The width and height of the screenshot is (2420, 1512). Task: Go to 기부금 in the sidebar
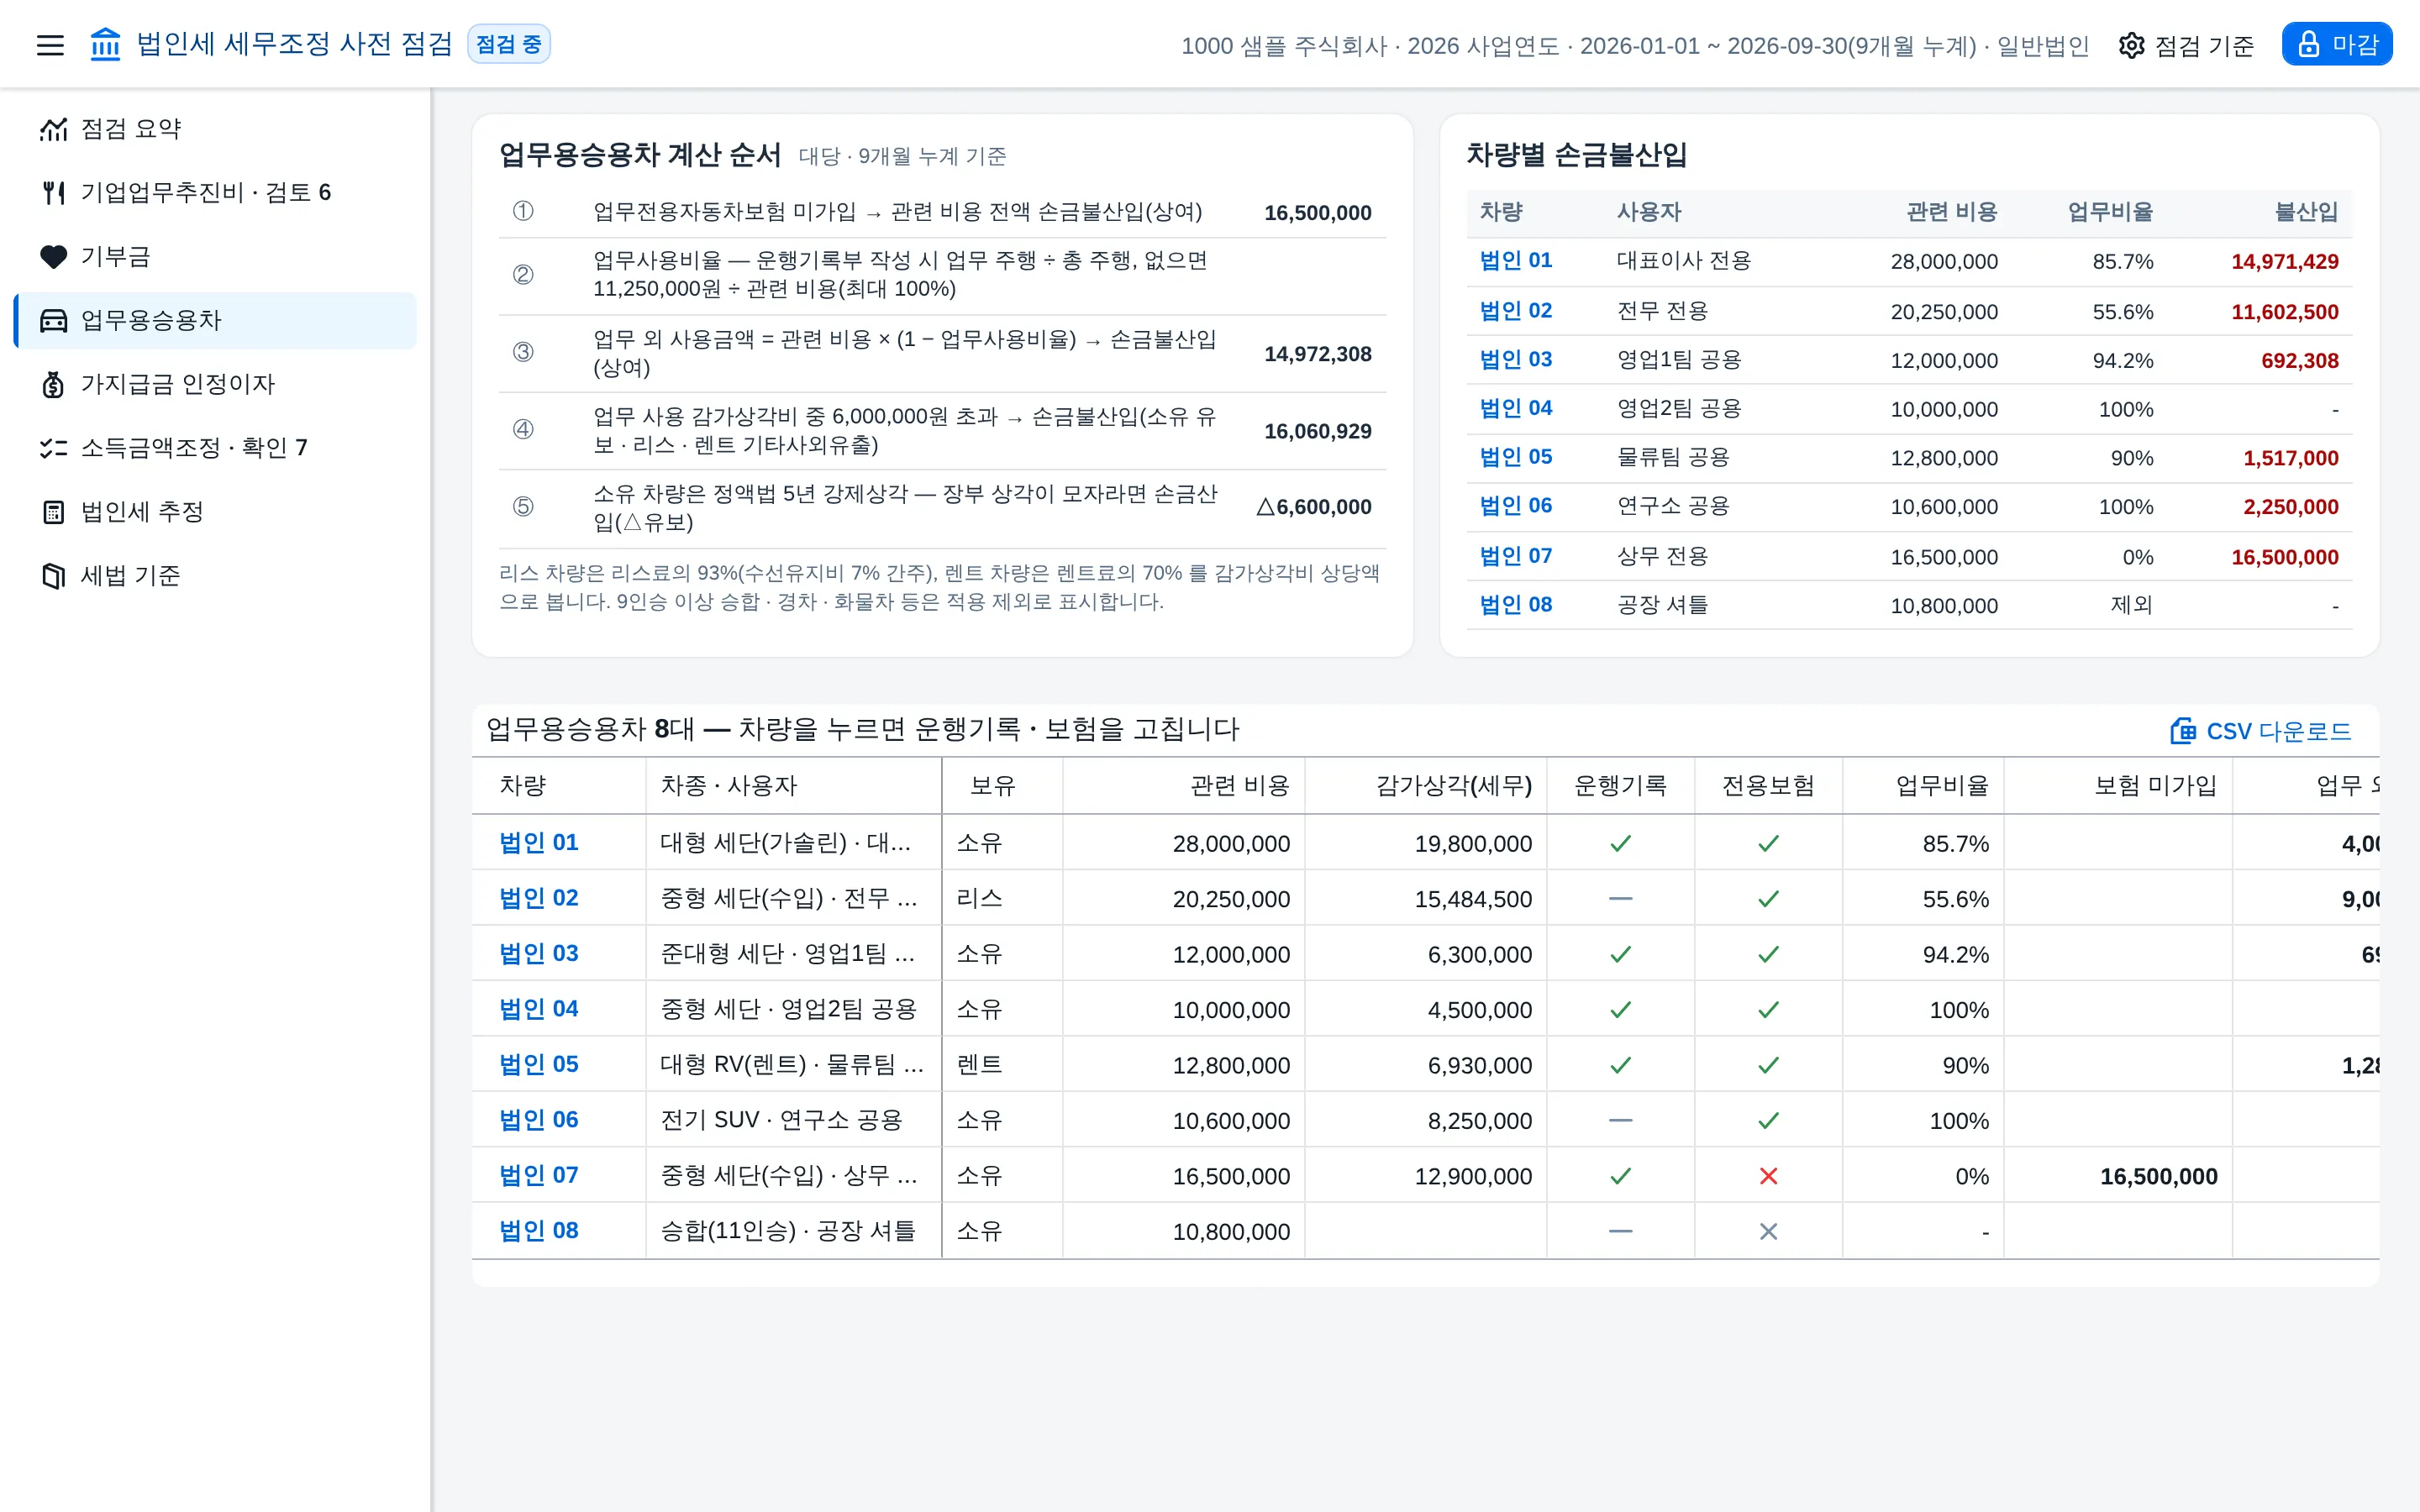[x=215, y=257]
